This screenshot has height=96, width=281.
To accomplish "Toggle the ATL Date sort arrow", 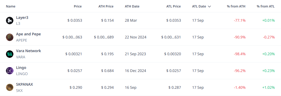I will point(209,6).
